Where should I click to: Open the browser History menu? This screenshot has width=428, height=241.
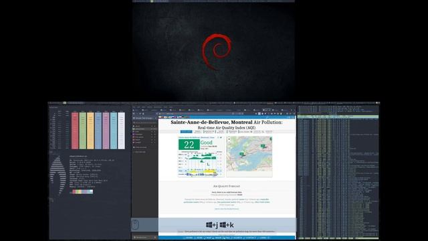click(150, 107)
